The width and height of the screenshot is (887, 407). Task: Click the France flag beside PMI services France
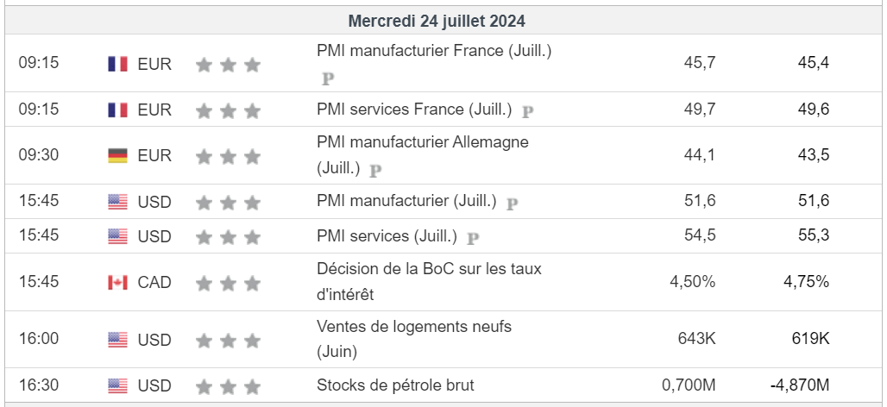pyautogui.click(x=117, y=110)
